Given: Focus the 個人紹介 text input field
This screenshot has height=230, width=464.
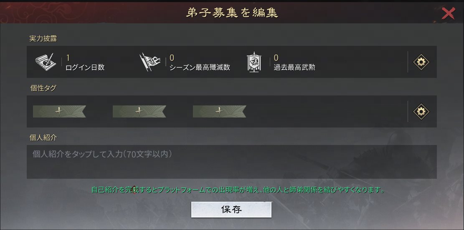Looking at the screenshot, I should (x=232, y=162).
